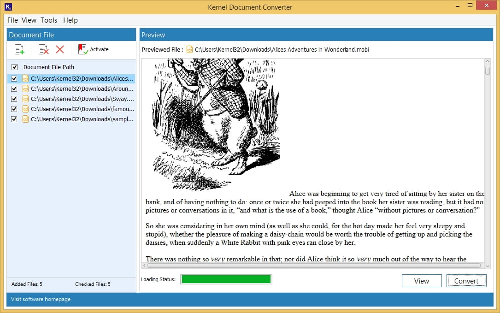
Task: Click the horizontal scrollbar left arrow
Action: [144, 266]
